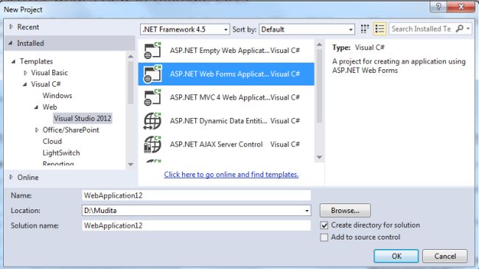Switch to medium icons list view

tap(380, 29)
